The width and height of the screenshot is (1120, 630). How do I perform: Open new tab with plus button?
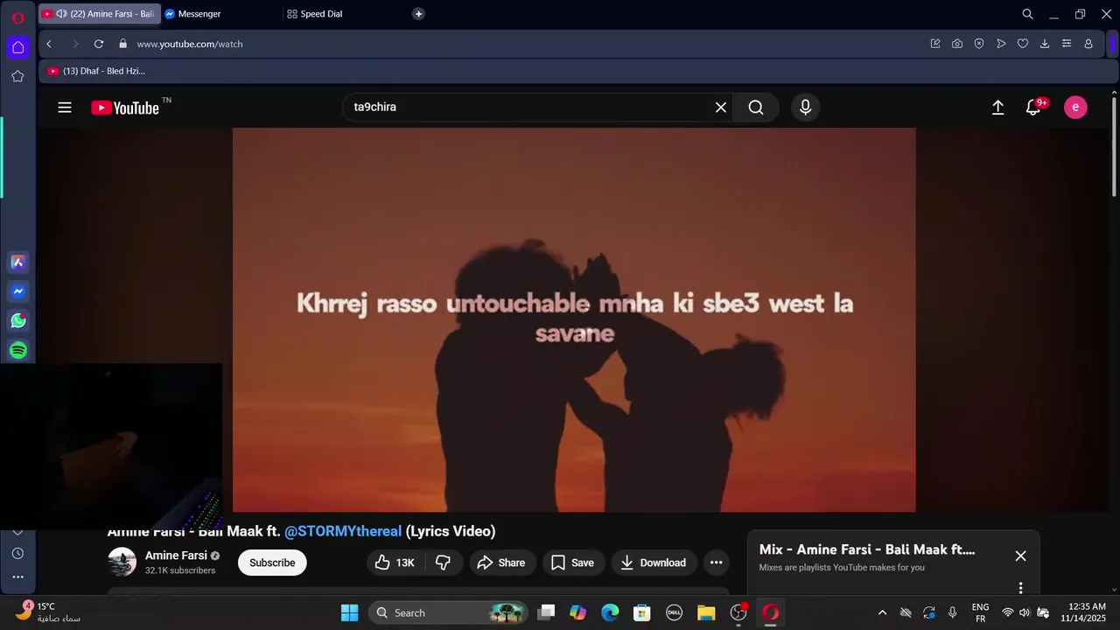coord(418,14)
